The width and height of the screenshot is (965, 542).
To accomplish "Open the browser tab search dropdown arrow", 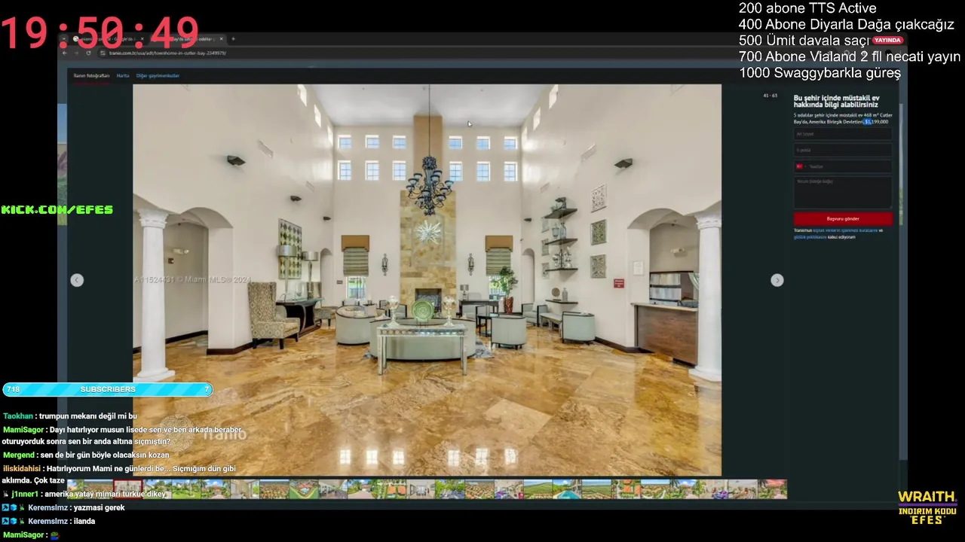I will click(x=63, y=38).
